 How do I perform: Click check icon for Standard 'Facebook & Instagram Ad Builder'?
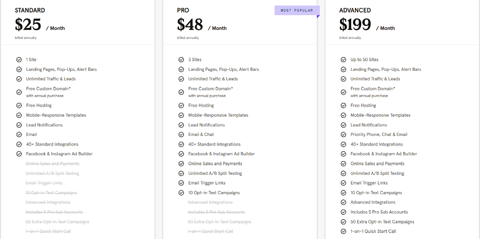click(19, 154)
